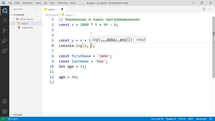Open the Terminal menu
The image size is (215, 121).
coord(62,3)
